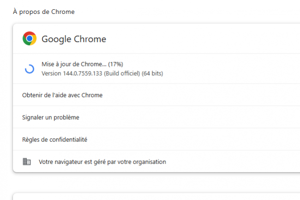Image resolution: width=300 pixels, height=200 pixels.
Task: Open "Obtenir de l'aide avec Chrome"
Action: click(x=62, y=95)
